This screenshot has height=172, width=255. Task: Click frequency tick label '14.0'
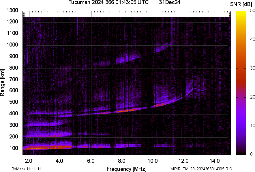pyautogui.click(x=215, y=161)
